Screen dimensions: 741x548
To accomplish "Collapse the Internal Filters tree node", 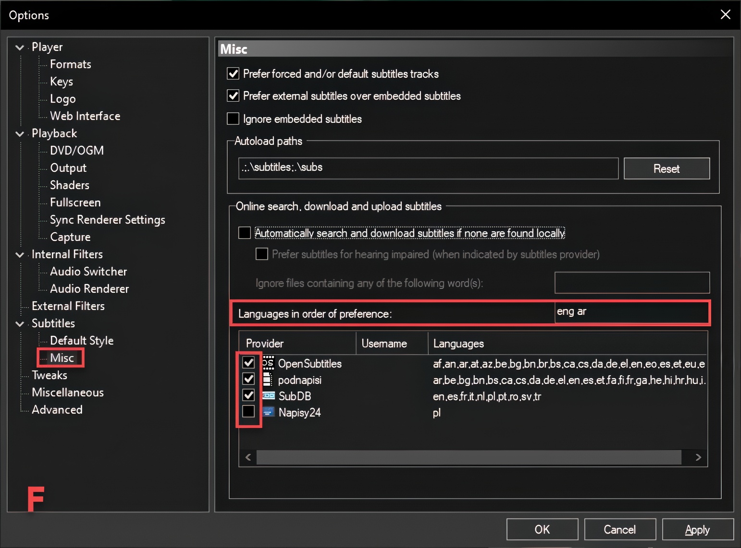I will (20, 255).
